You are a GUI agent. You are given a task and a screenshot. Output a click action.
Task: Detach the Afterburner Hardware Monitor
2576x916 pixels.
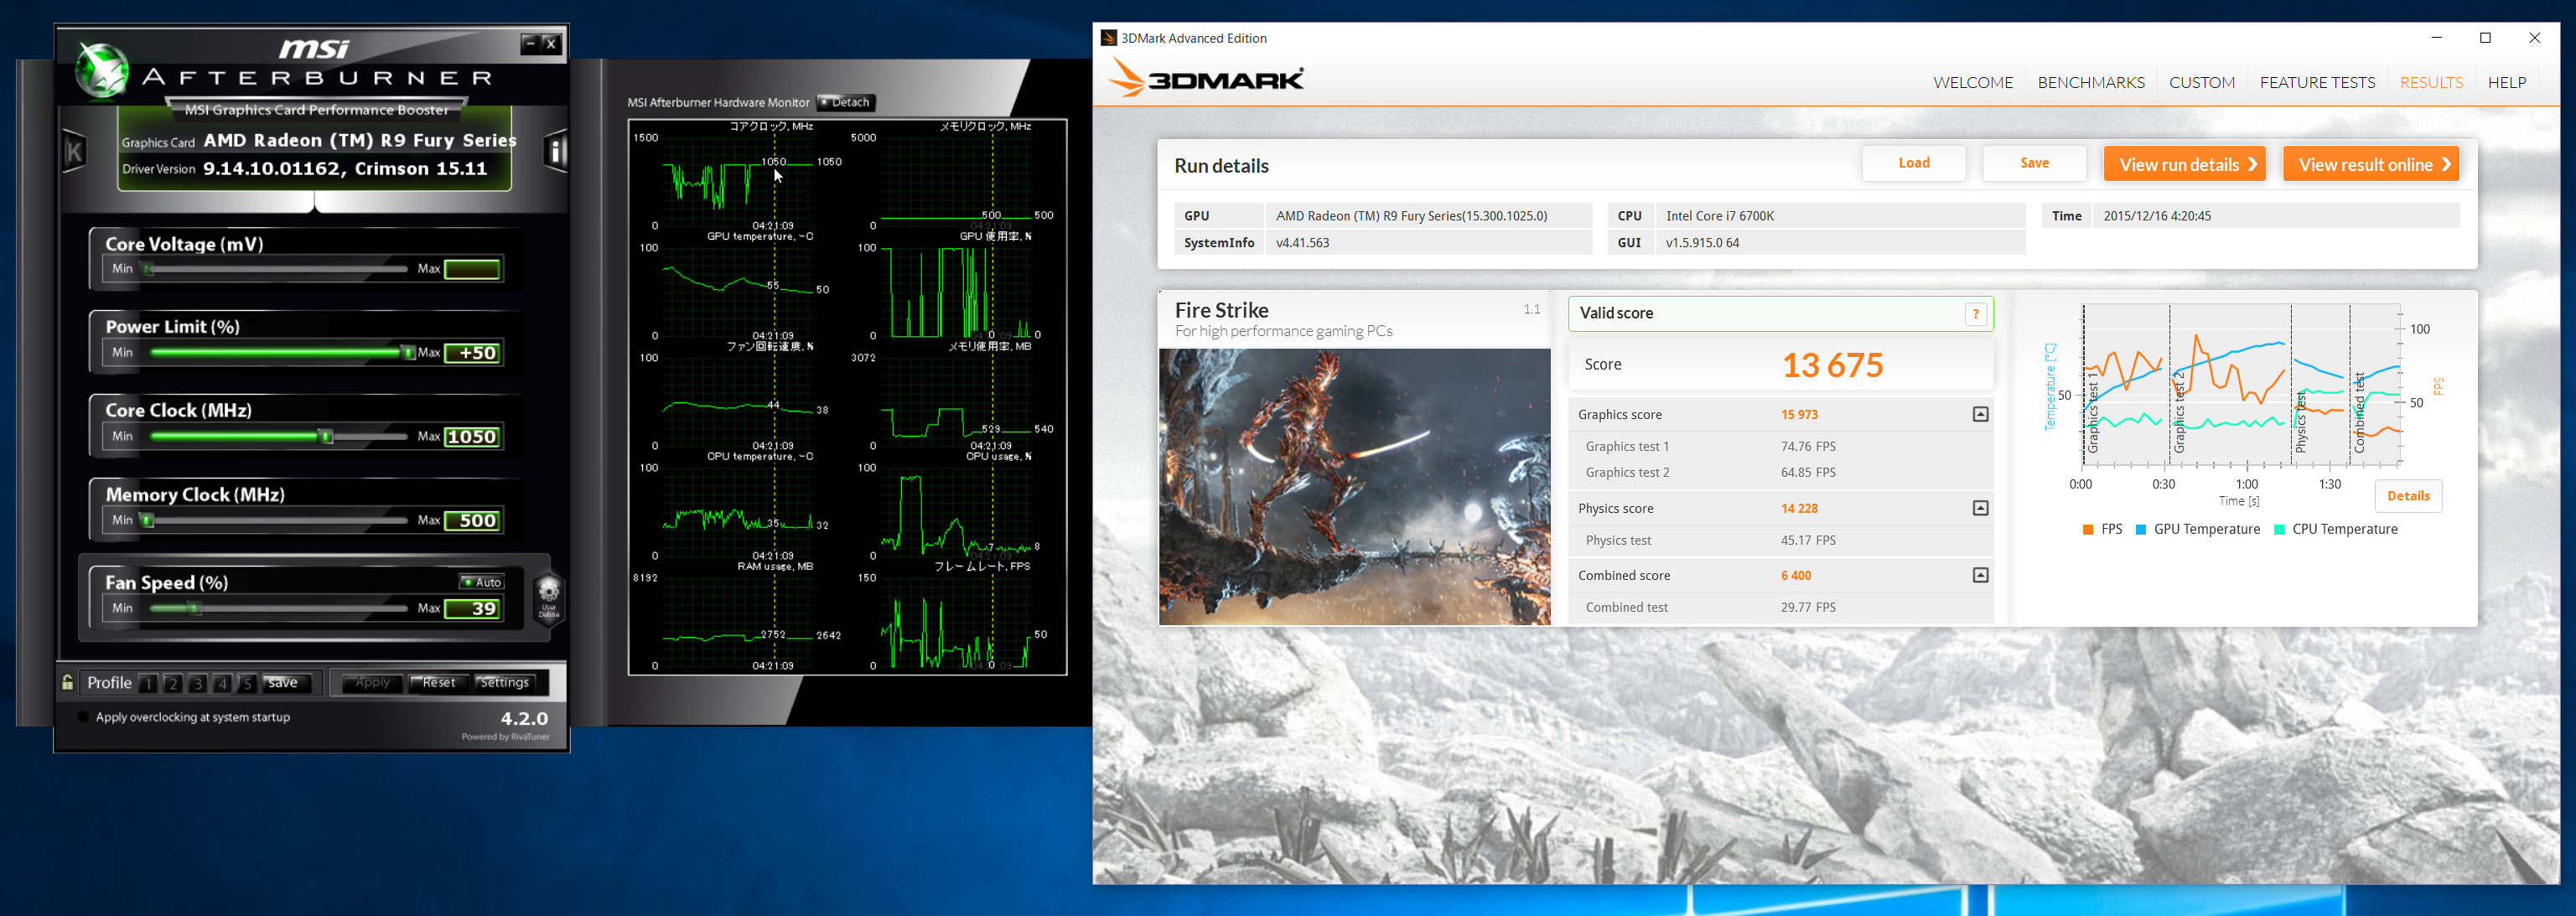[x=845, y=102]
